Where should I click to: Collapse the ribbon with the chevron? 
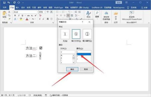[149, 23]
